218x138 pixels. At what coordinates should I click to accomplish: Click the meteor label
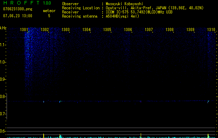[x=49, y=11]
